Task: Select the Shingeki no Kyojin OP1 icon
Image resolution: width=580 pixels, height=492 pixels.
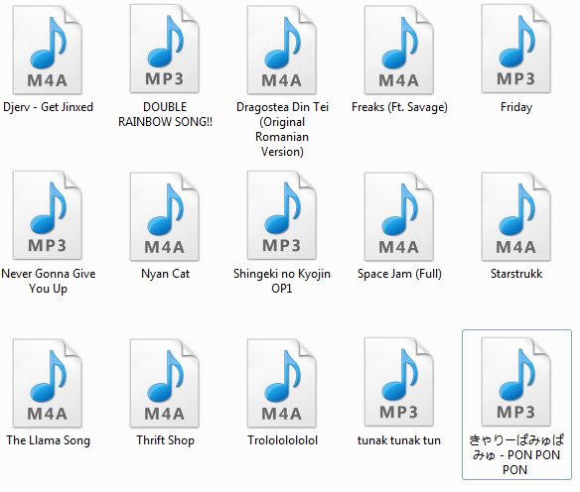Action: pos(282,215)
